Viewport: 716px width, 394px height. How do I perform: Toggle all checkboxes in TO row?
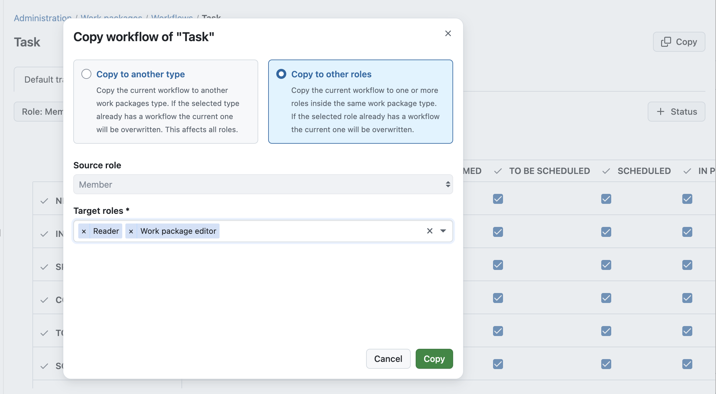(x=44, y=333)
